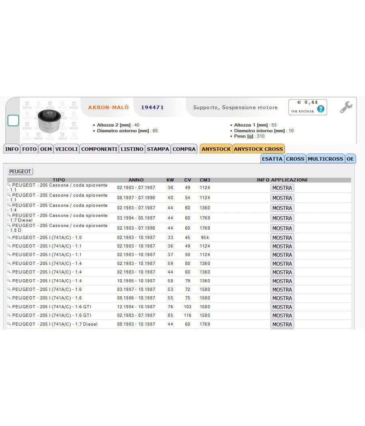Switch to the INFO tab
Screen dimensions: 365x426
coord(12,149)
